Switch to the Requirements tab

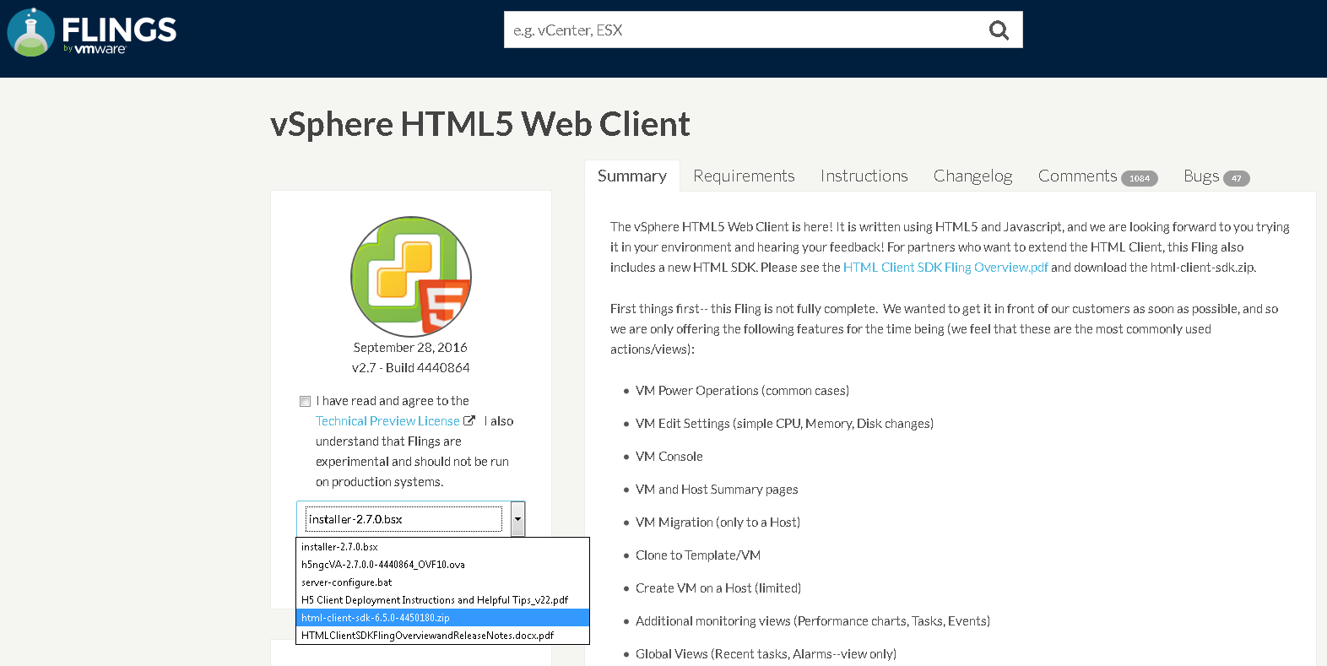tap(744, 176)
